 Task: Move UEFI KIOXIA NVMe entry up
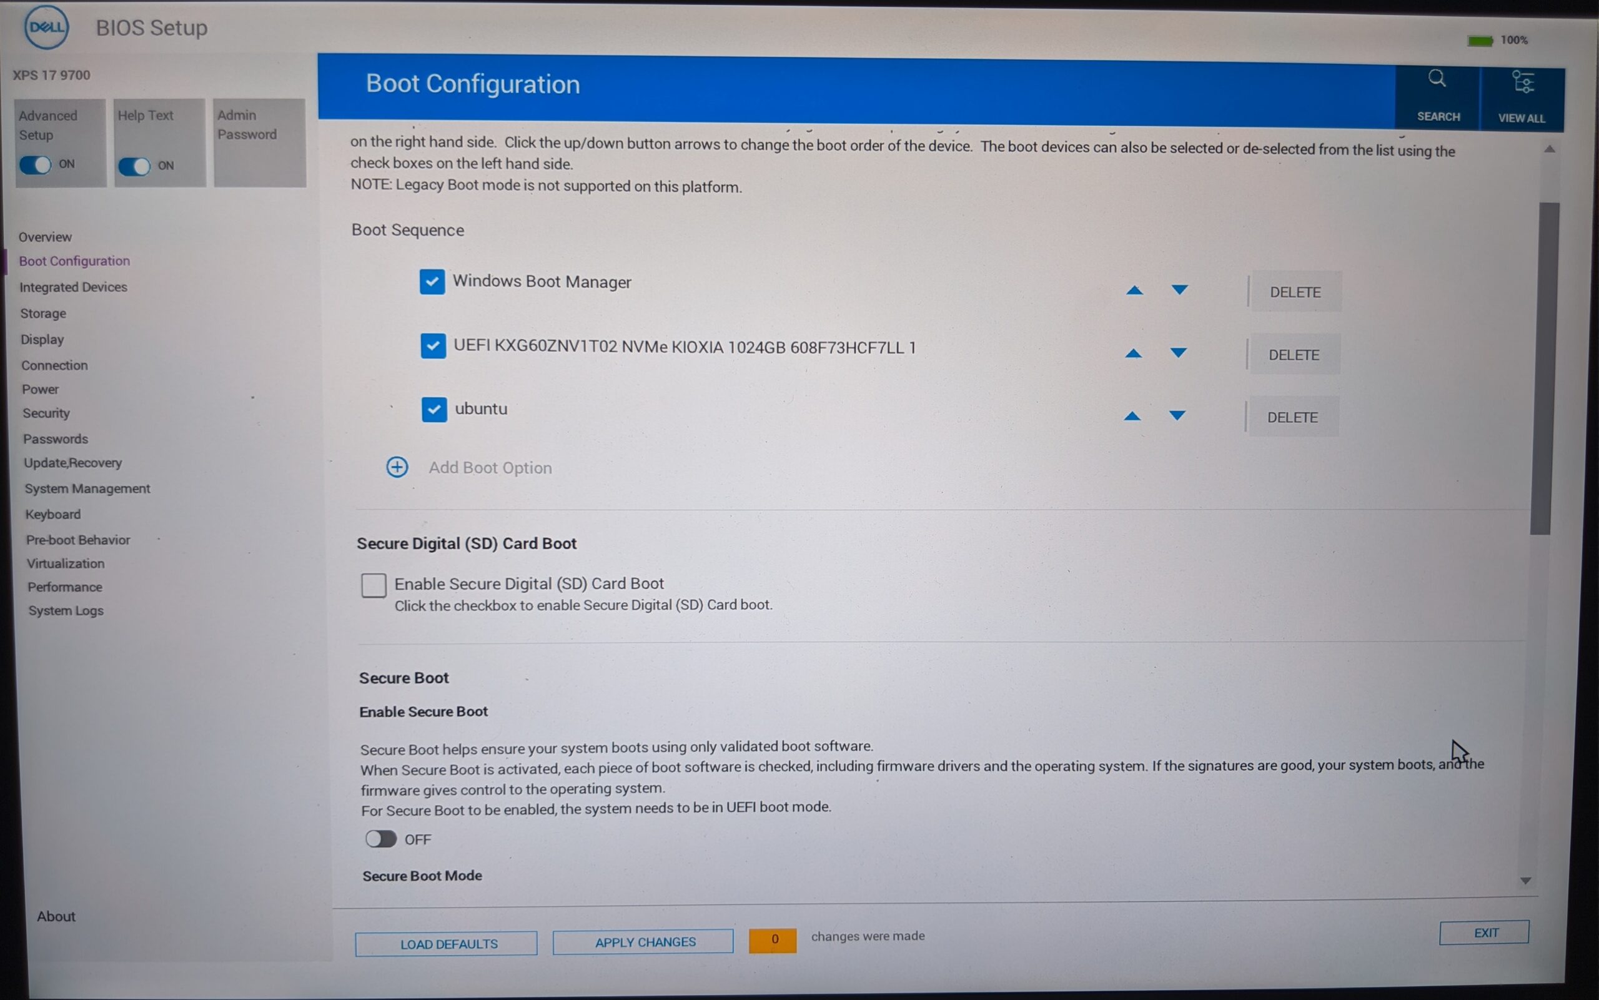1134,353
